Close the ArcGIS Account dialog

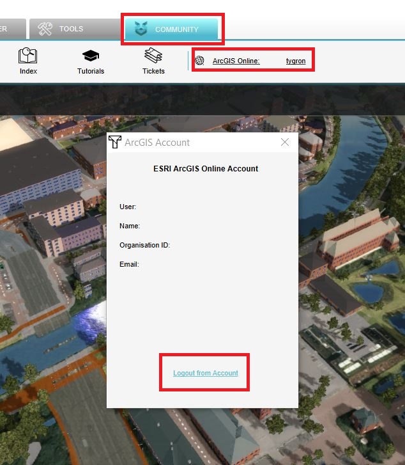pos(285,142)
